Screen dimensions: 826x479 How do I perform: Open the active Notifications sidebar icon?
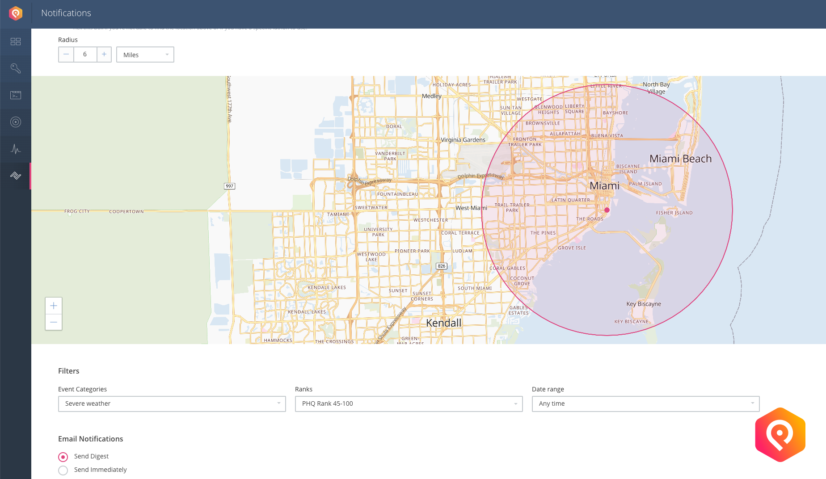[16, 176]
